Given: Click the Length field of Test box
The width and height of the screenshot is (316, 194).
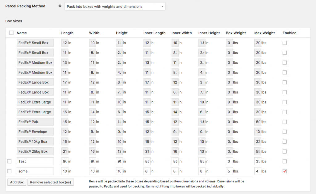Looking at the screenshot, I should 65,161.
